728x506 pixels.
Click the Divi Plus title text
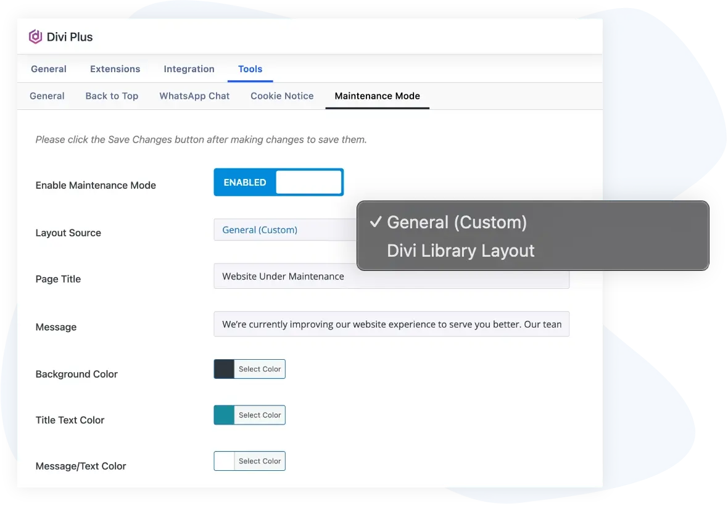(70, 37)
